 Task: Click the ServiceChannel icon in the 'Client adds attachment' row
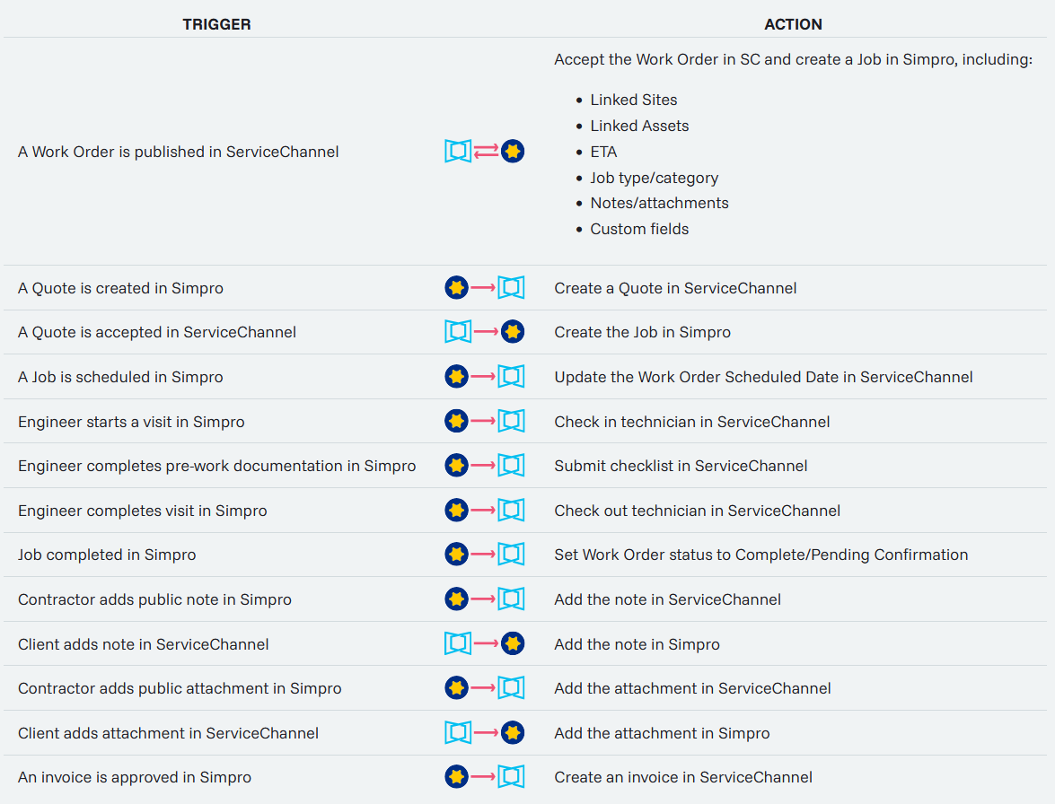tap(458, 733)
